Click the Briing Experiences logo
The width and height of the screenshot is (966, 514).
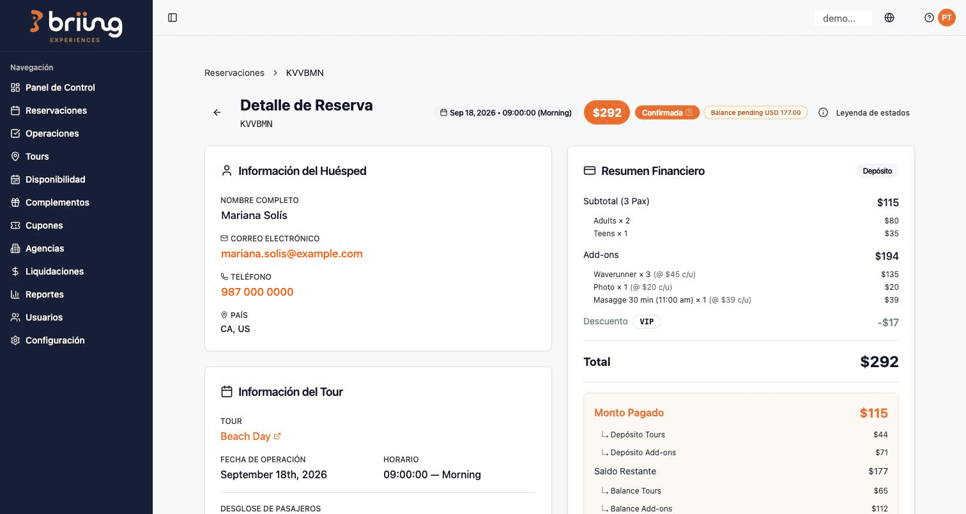point(76,26)
